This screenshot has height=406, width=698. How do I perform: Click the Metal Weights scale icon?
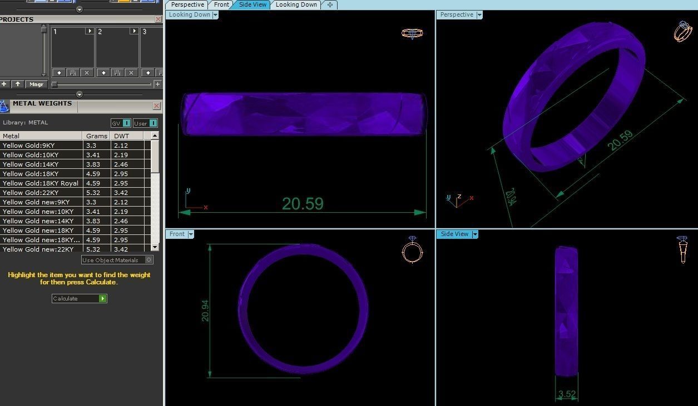pyautogui.click(x=4, y=107)
